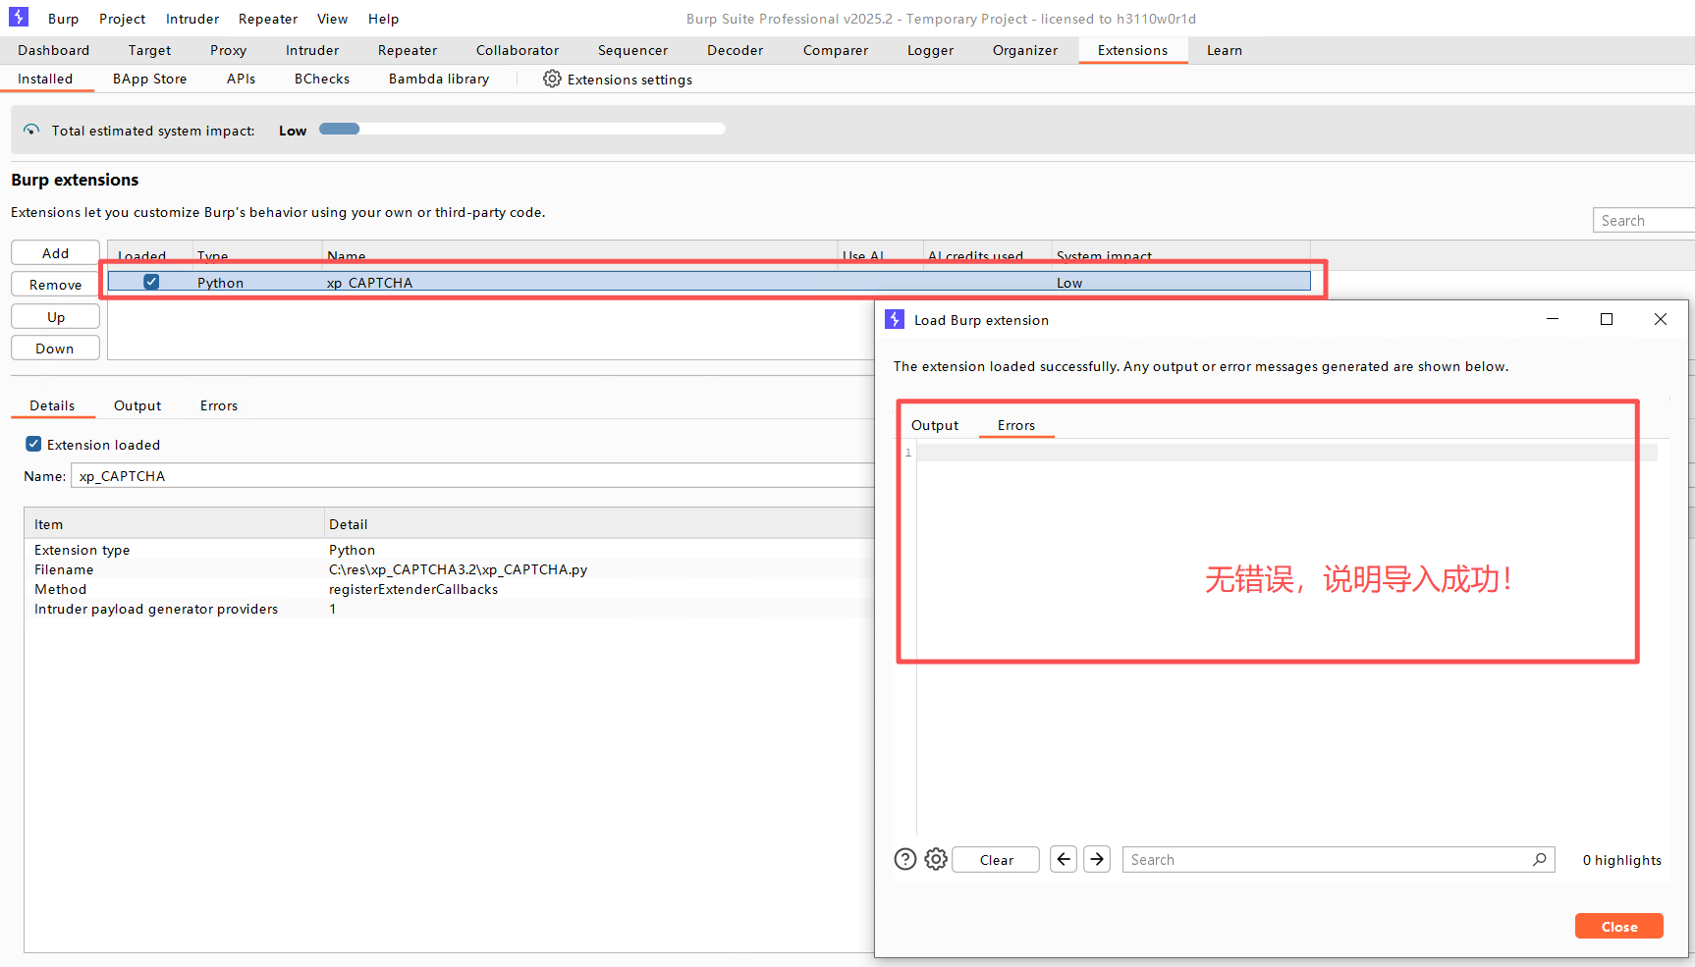Open the Output tab in main extension panel
Viewport: 1695px width, 967px height.
(x=137, y=405)
